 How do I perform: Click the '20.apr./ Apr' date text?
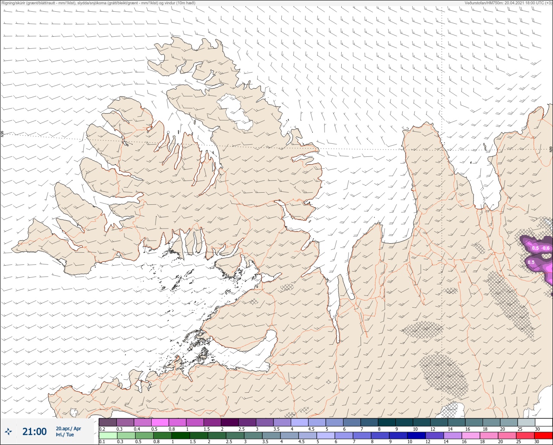point(68,429)
